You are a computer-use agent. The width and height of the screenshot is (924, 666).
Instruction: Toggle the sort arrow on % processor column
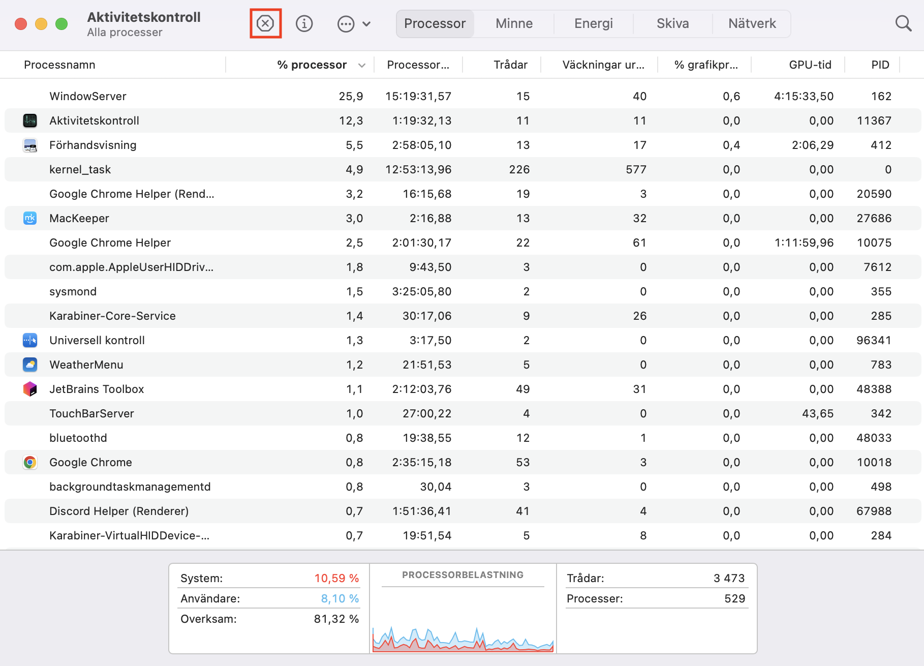coord(362,65)
